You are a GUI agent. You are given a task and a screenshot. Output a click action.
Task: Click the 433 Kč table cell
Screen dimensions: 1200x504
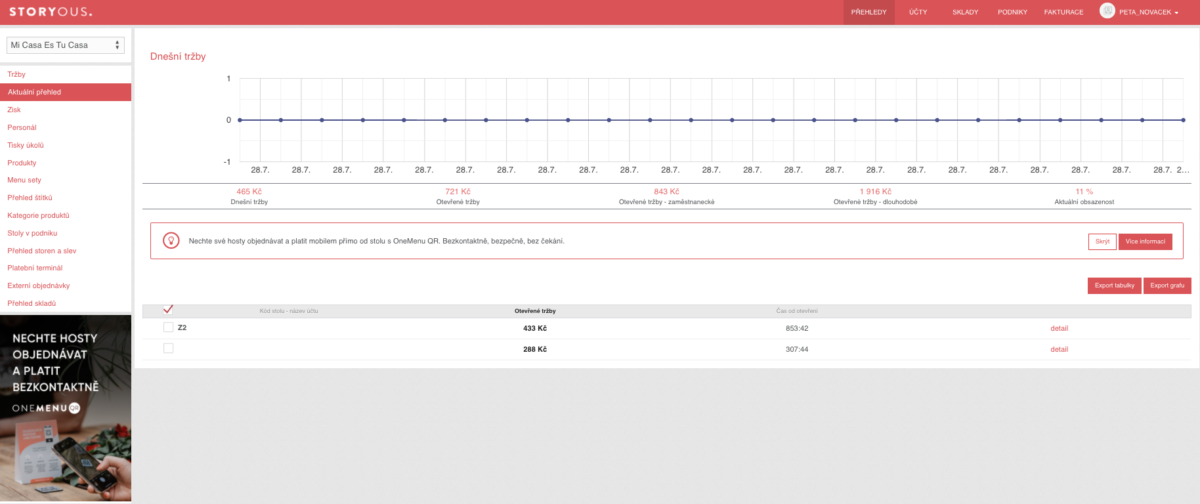(x=535, y=328)
